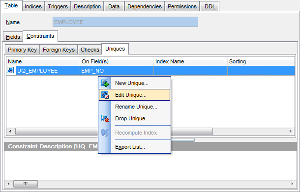Image resolution: width=300 pixels, height=192 pixels.
Task: Sort by the Name column header
Action: (43, 61)
